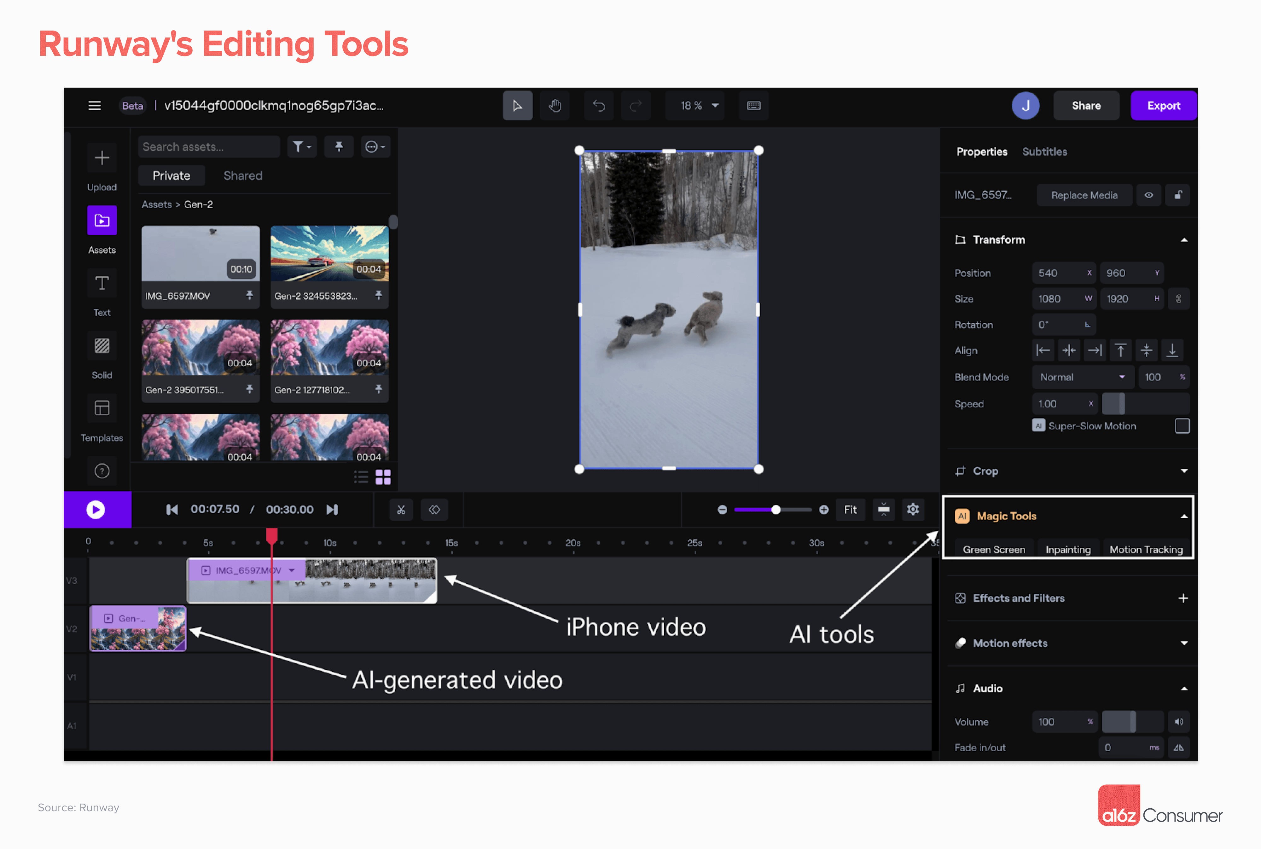Select the hand pan tool
Screen dimensions: 1261x849
tap(554, 106)
